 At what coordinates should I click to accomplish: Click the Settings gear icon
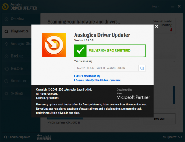click(6, 93)
